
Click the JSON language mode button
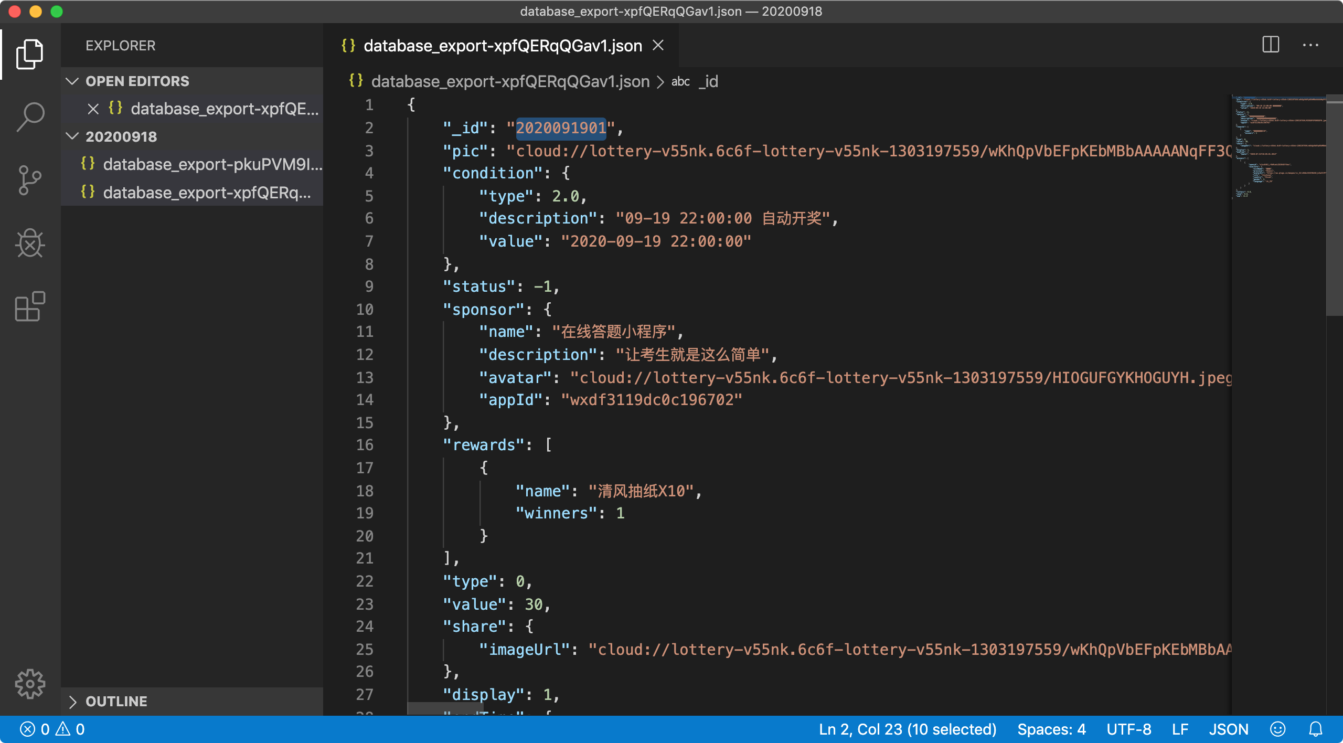[1228, 729]
